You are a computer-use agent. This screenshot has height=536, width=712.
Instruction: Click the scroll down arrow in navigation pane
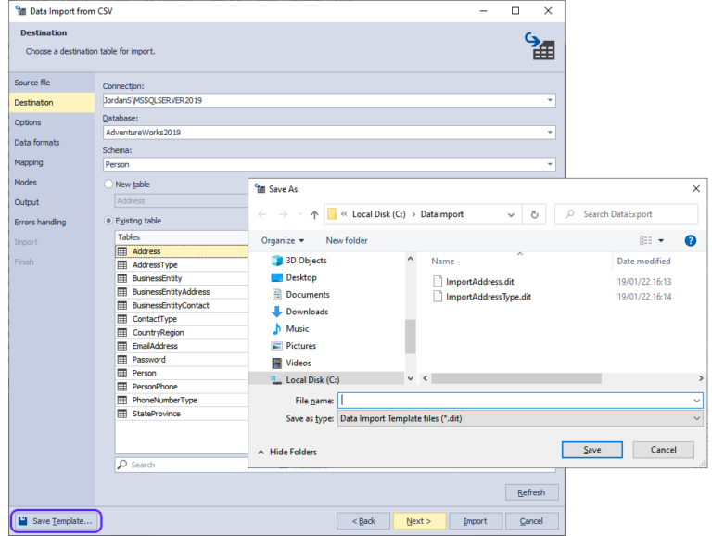tap(410, 378)
